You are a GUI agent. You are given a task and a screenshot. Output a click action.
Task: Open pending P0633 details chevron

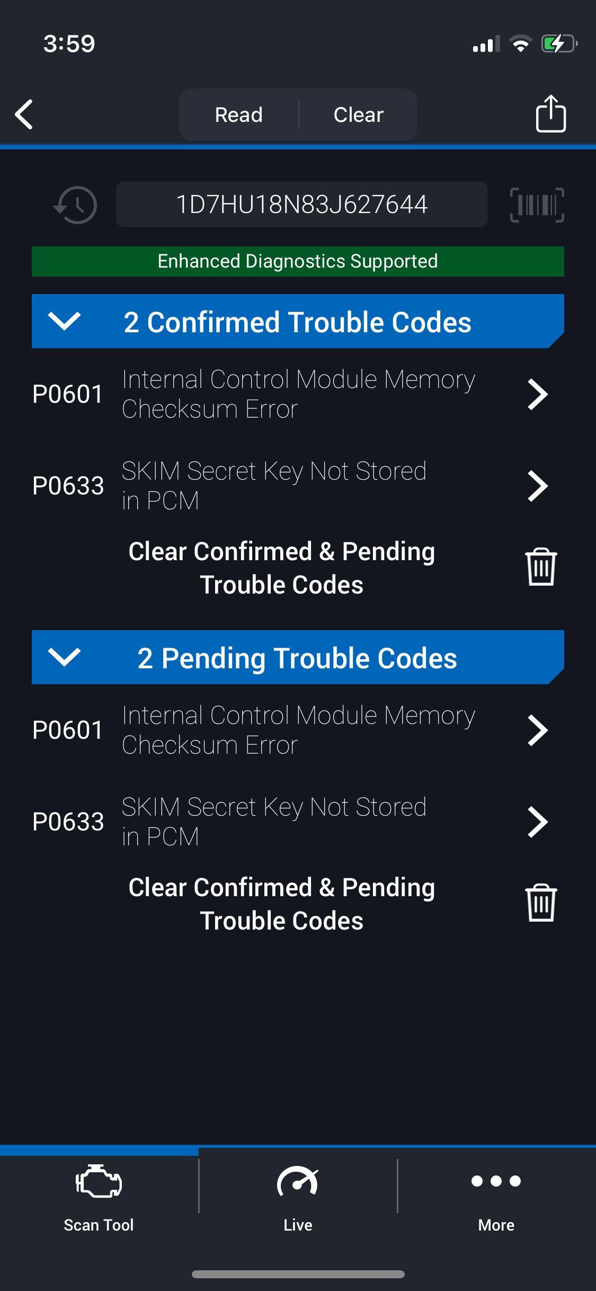tap(538, 822)
